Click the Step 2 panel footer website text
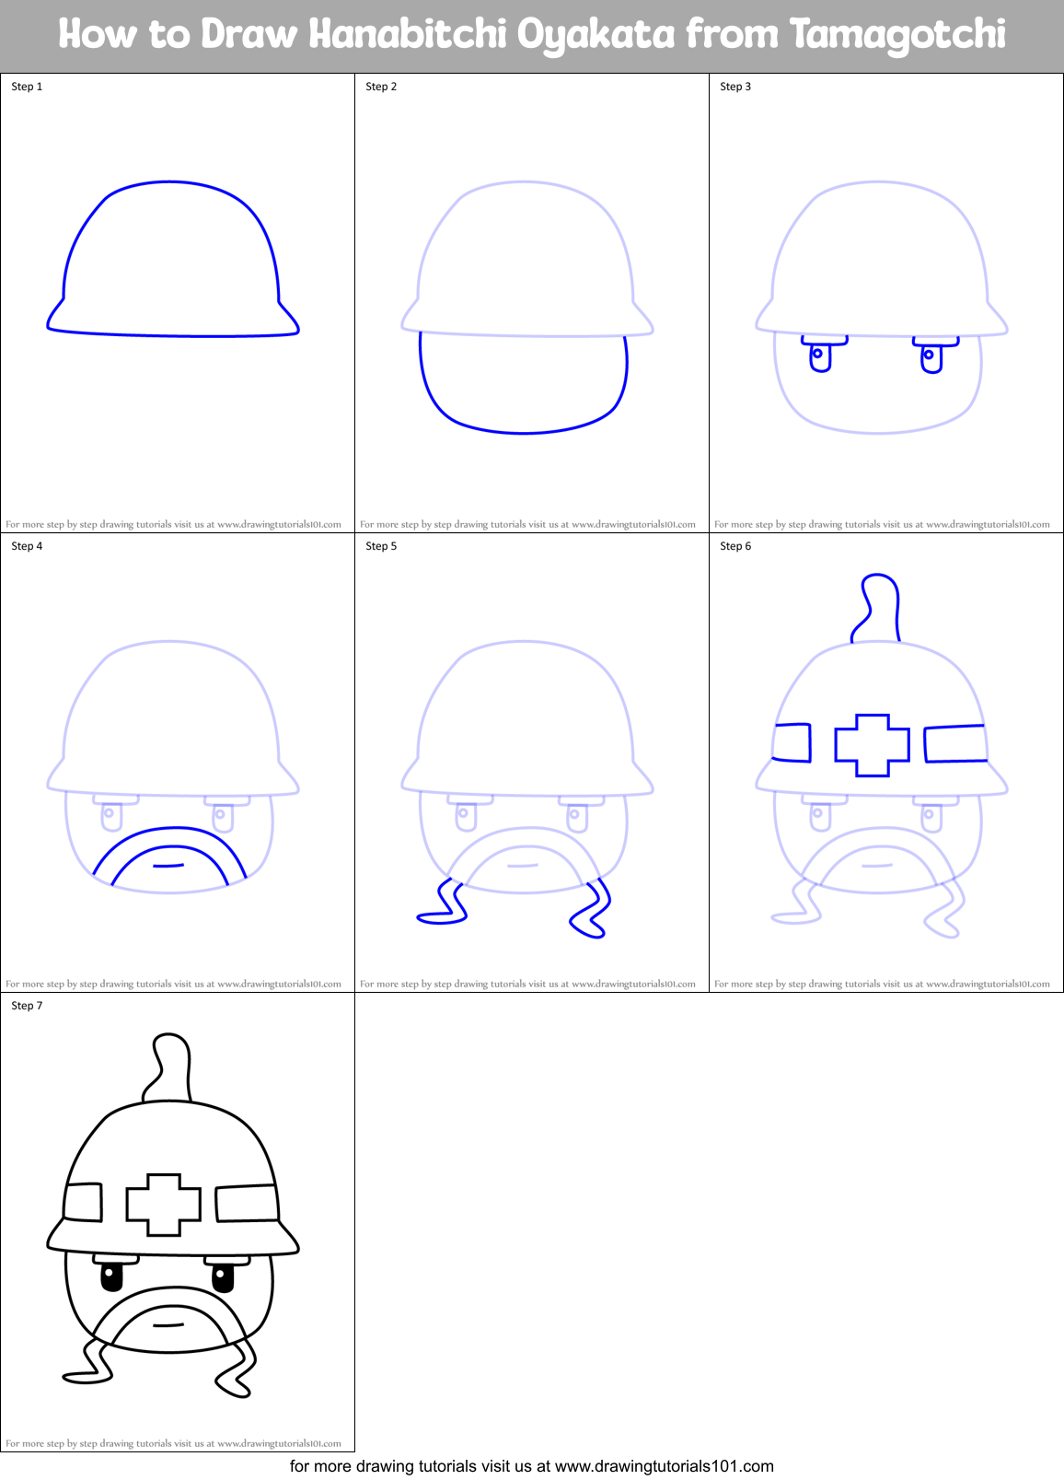Image resolution: width=1064 pixels, height=1480 pixels. tap(527, 524)
